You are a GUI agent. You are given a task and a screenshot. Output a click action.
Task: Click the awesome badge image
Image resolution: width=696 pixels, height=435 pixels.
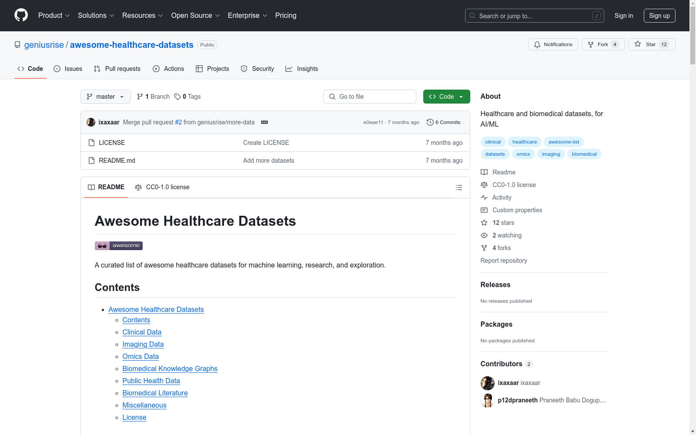click(119, 246)
